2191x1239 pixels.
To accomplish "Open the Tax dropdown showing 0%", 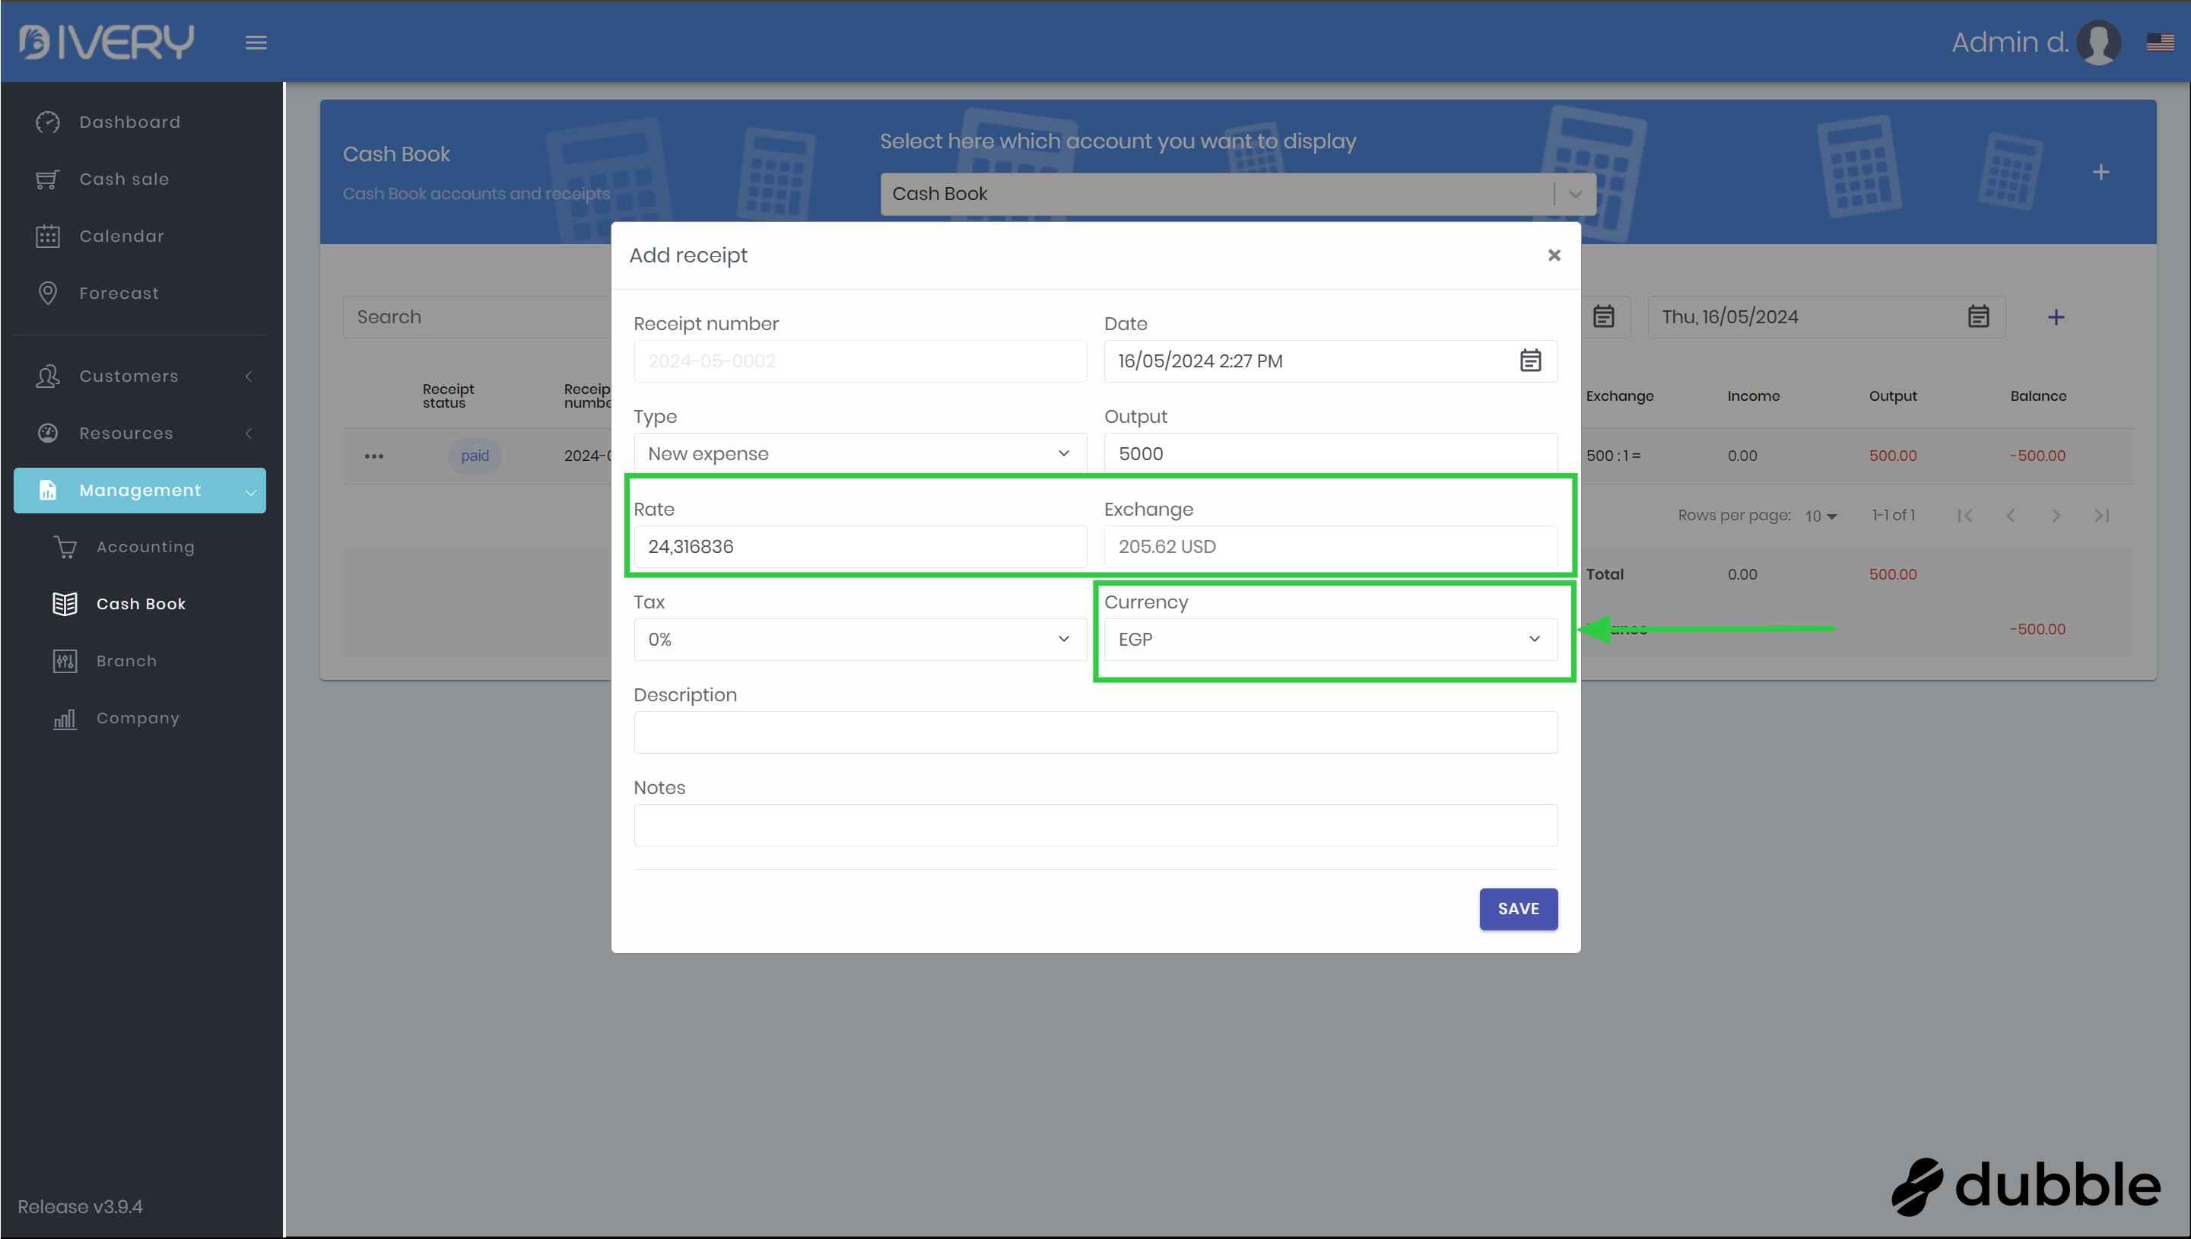I will 859,639.
